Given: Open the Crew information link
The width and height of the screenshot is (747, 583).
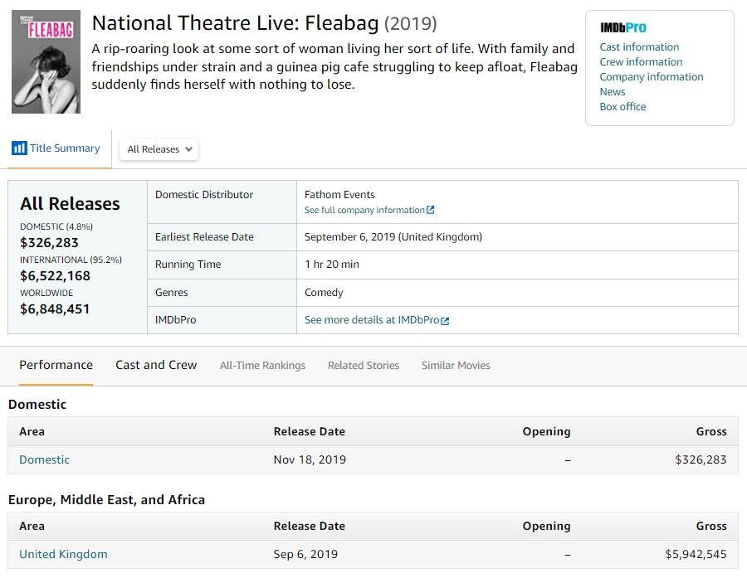Looking at the screenshot, I should tap(641, 62).
